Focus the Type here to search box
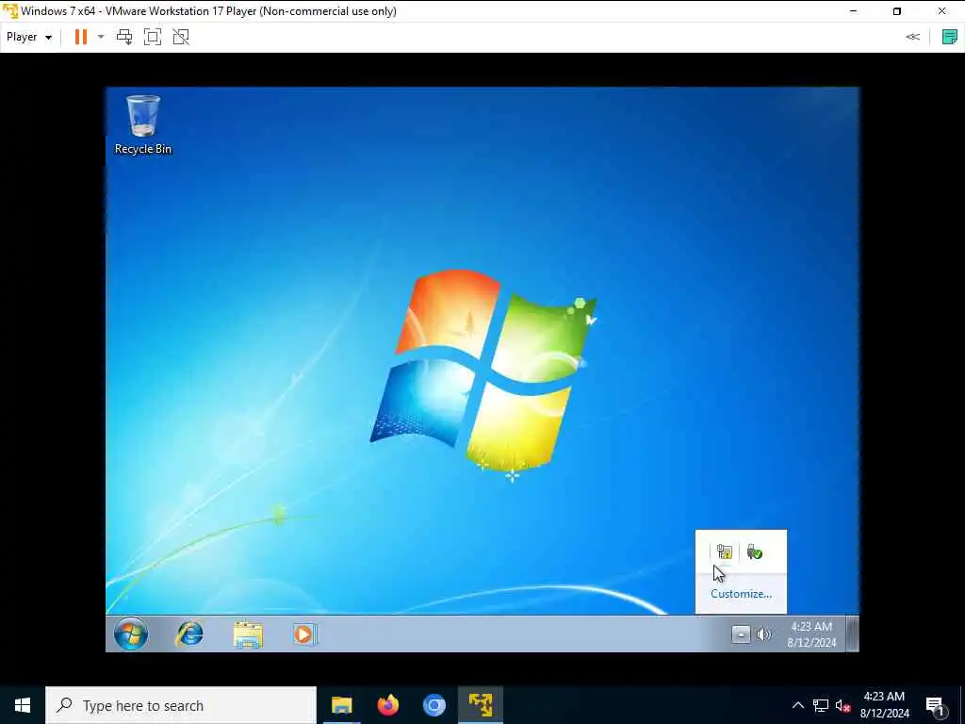The image size is (965, 724). click(181, 705)
